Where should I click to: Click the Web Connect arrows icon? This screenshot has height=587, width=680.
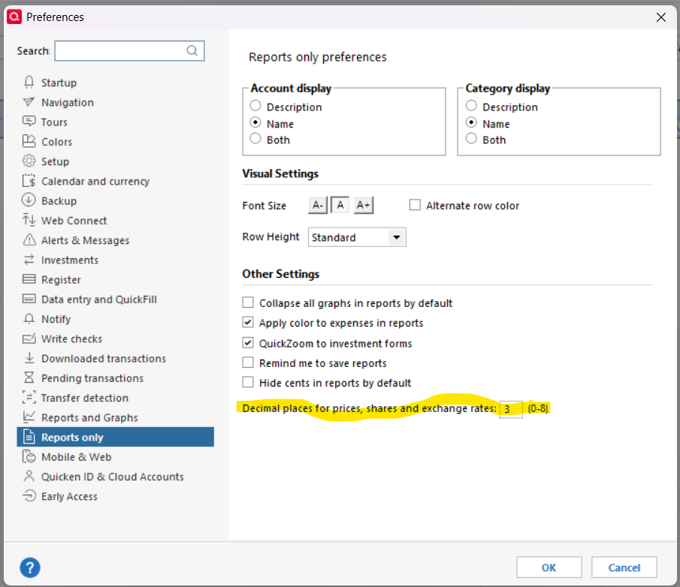[x=29, y=220]
